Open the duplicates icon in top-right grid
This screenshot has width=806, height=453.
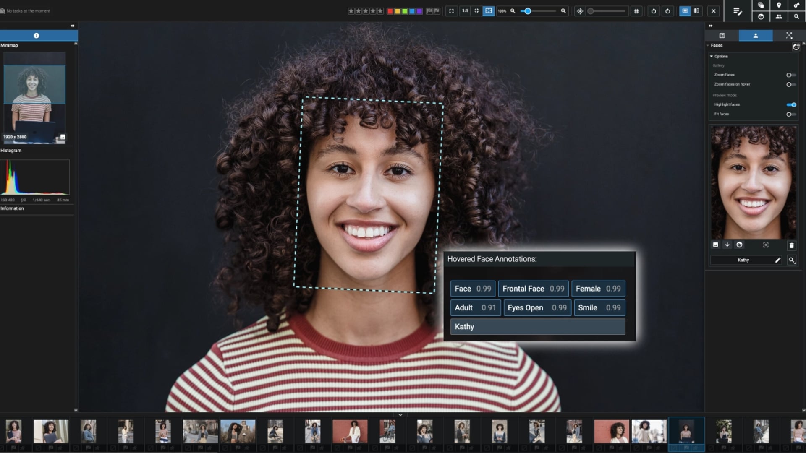[x=761, y=5]
